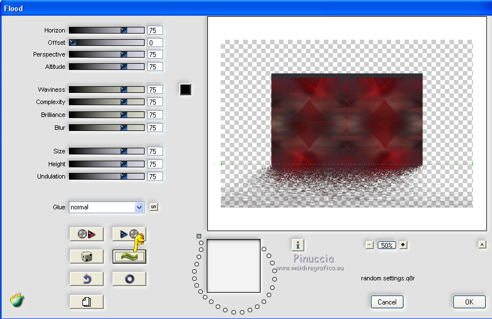
Task: Click the Height value field
Action: click(155, 164)
